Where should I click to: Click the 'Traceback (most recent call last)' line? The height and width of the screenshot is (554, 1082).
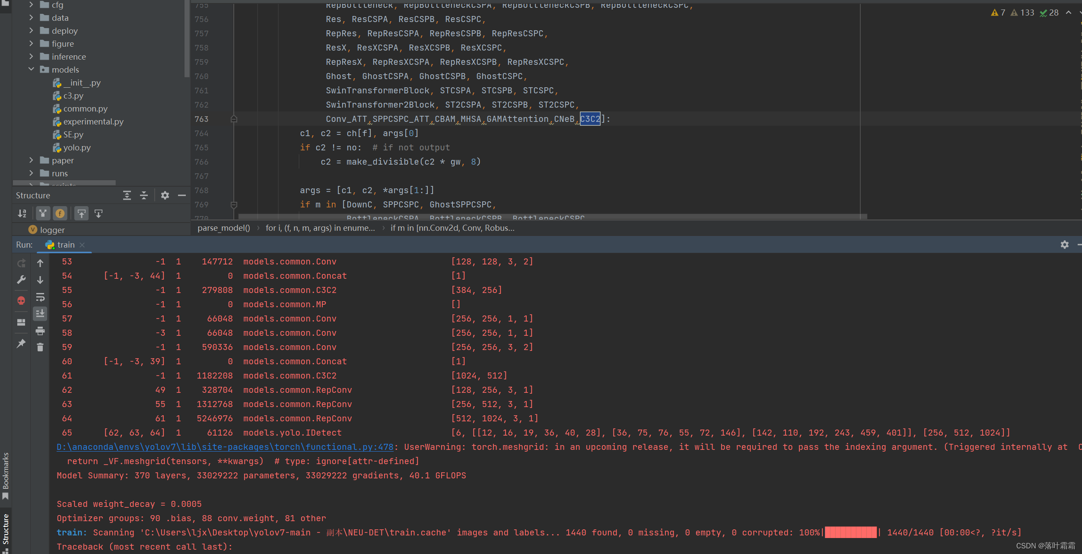click(145, 547)
